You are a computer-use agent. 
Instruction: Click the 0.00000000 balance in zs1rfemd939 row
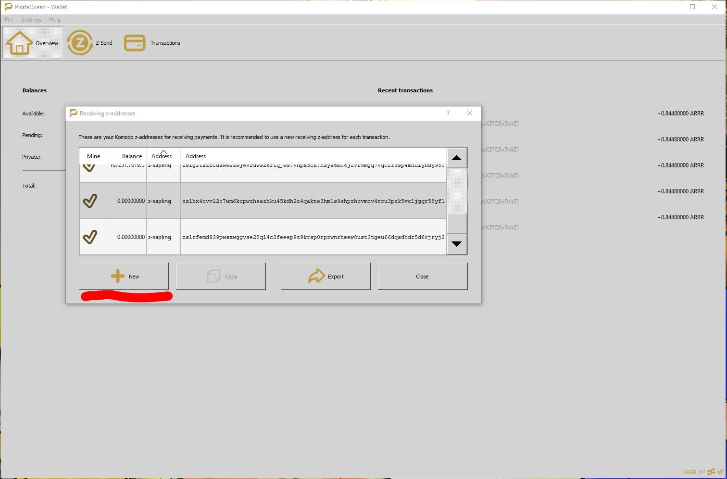coord(131,237)
